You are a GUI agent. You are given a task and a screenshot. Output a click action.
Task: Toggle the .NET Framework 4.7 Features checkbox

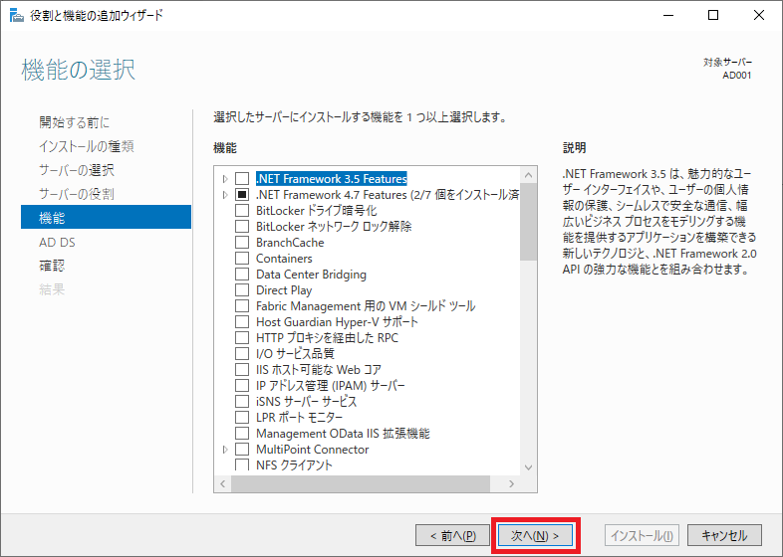click(x=242, y=195)
